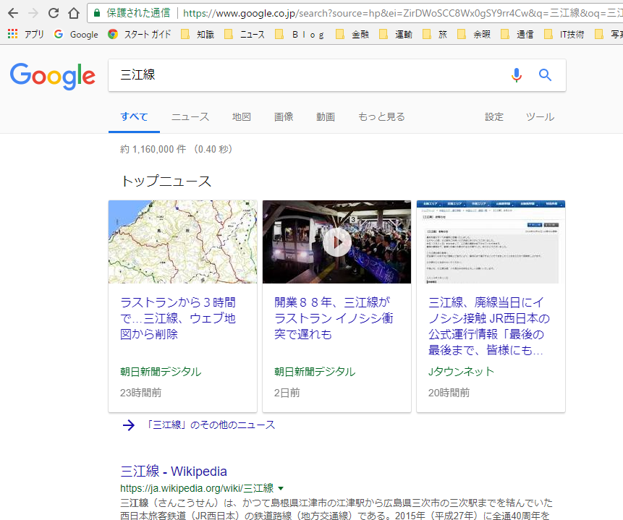Viewport: 623px width, 520px height.
Task: Switch to the 動画 results tab
Action: point(326,116)
